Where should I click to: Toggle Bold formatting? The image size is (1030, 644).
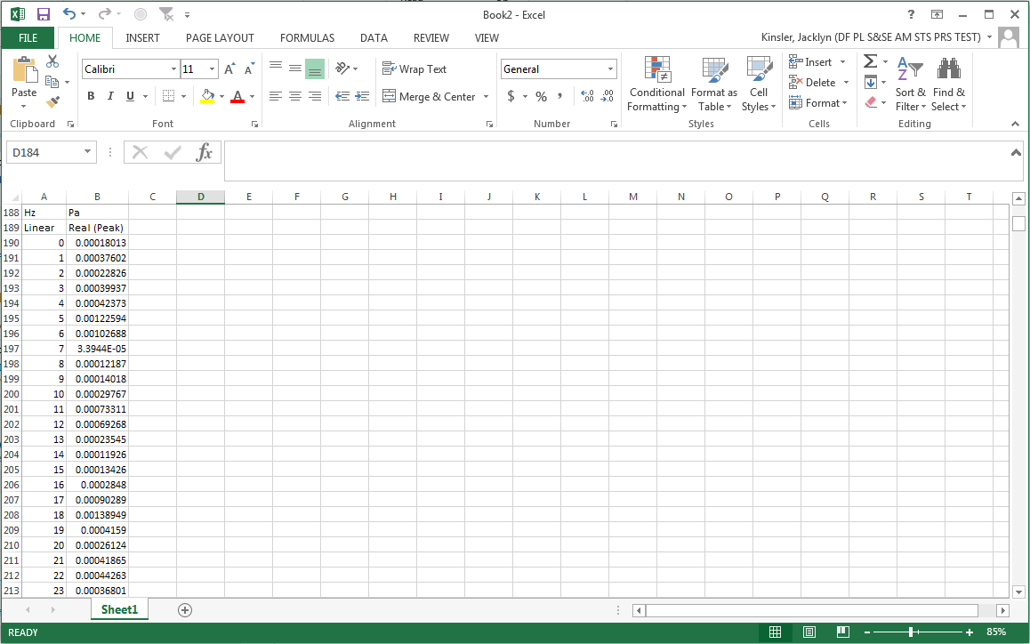click(91, 97)
